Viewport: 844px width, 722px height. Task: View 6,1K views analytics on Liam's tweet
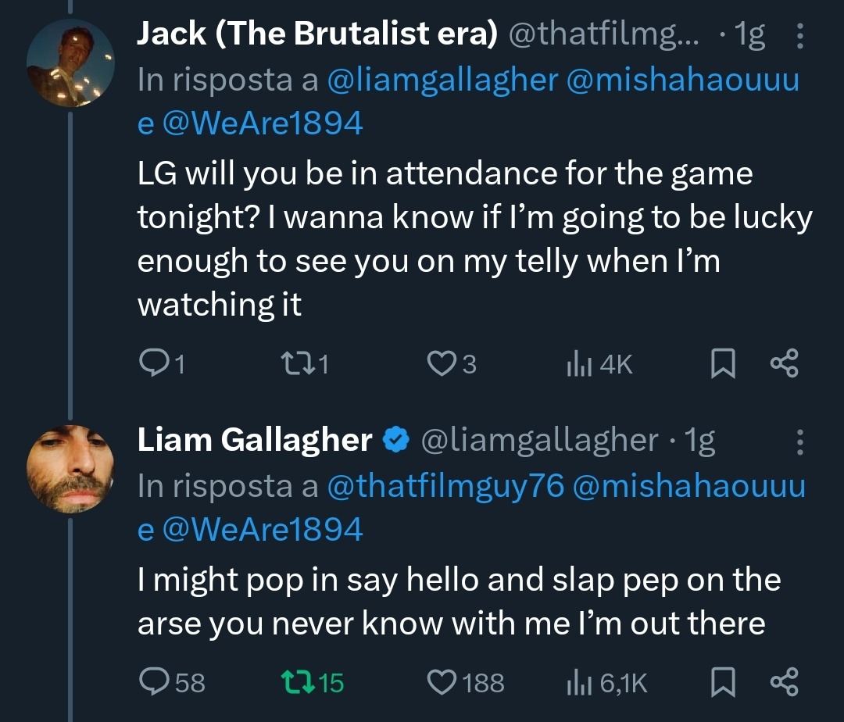click(x=606, y=682)
